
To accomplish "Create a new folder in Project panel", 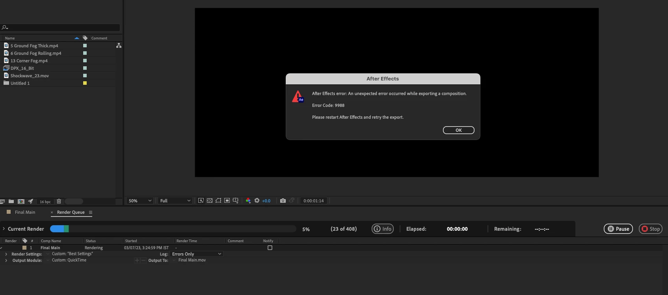I will click(x=11, y=201).
